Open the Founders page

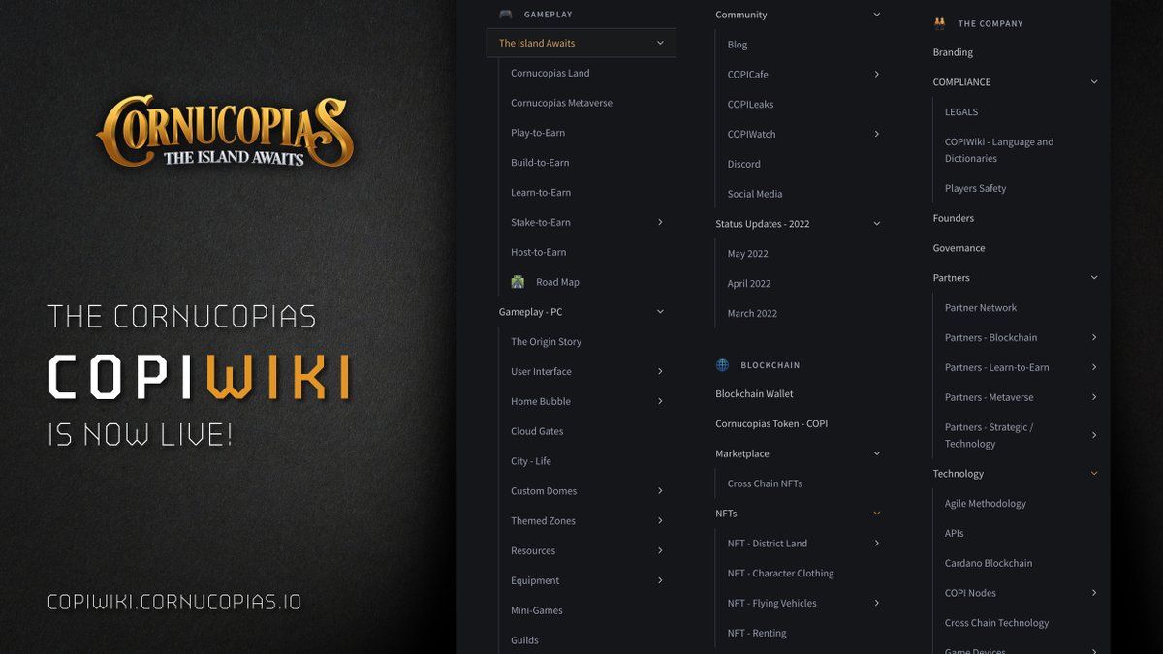954,218
